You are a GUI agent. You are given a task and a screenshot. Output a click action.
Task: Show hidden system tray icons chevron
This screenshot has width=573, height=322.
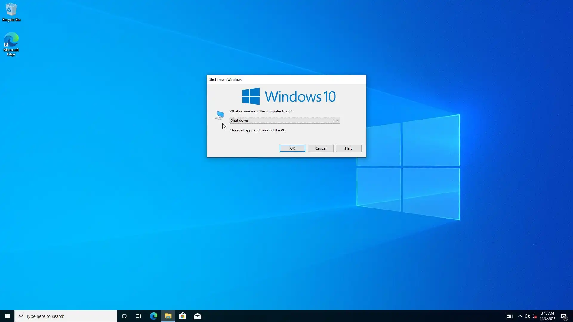pos(520,316)
